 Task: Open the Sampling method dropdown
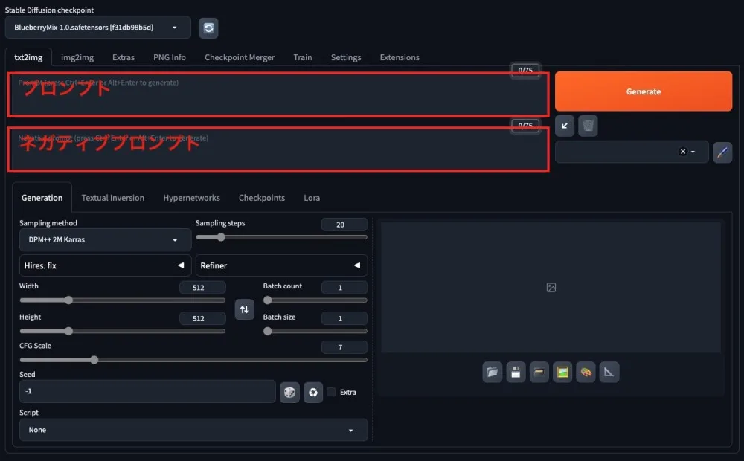106,240
